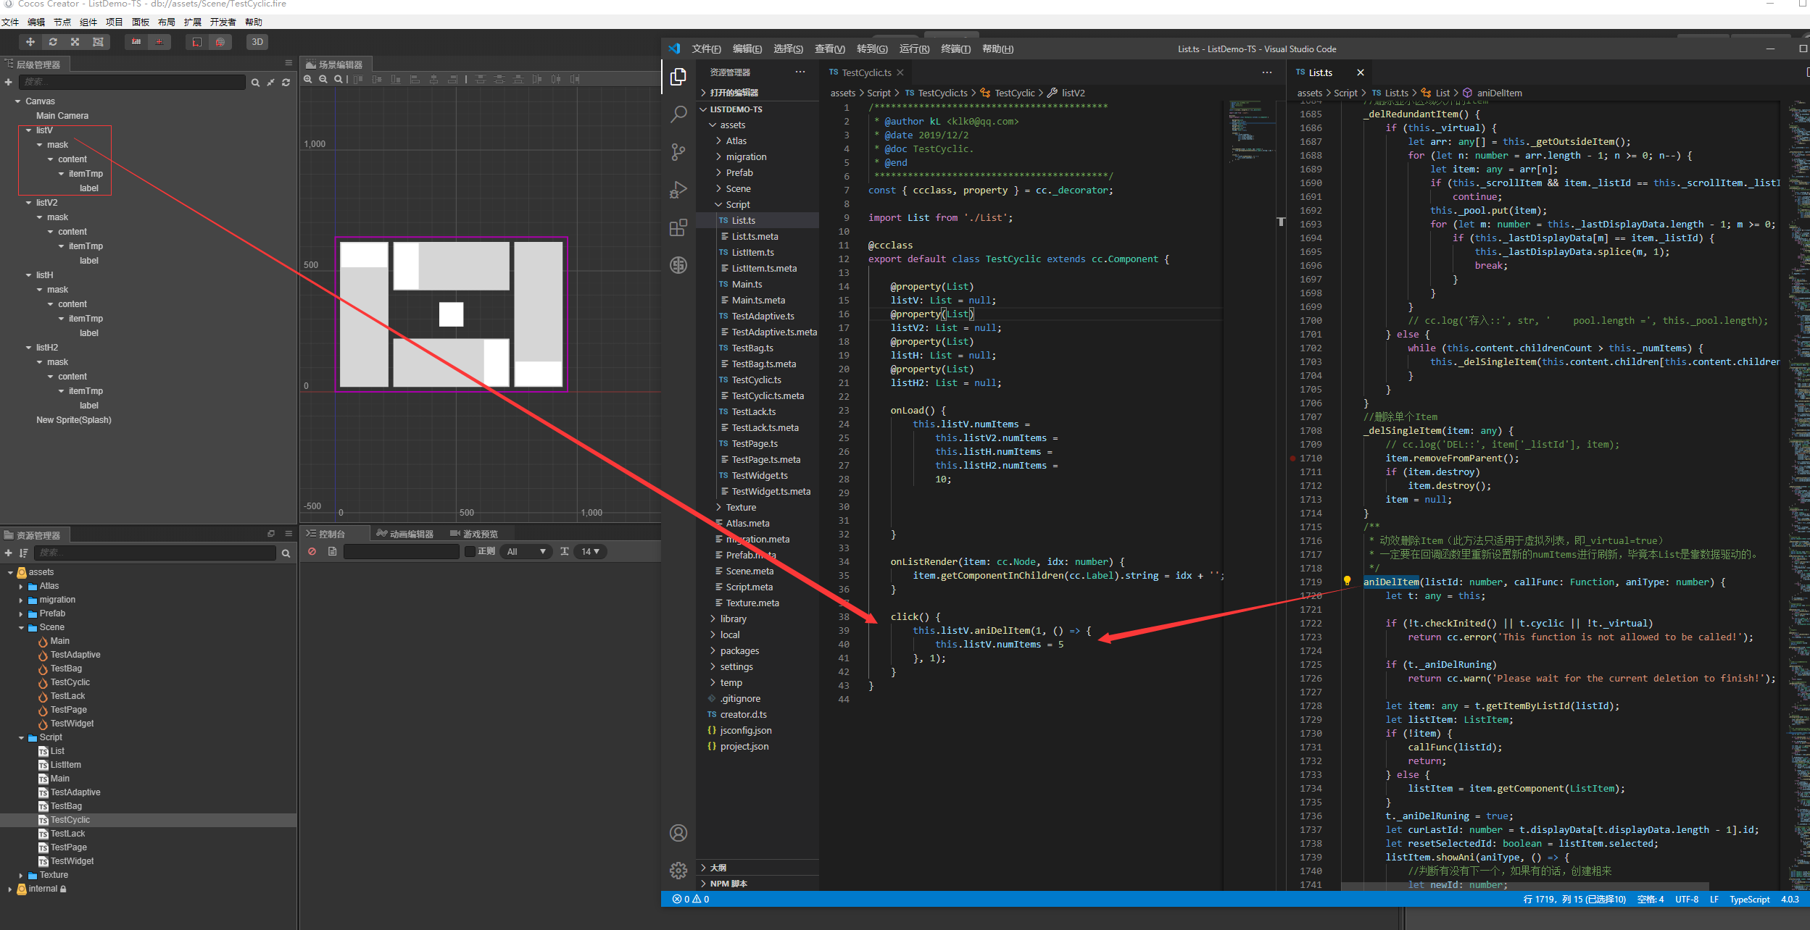Open the console log level All dropdown

(x=526, y=552)
